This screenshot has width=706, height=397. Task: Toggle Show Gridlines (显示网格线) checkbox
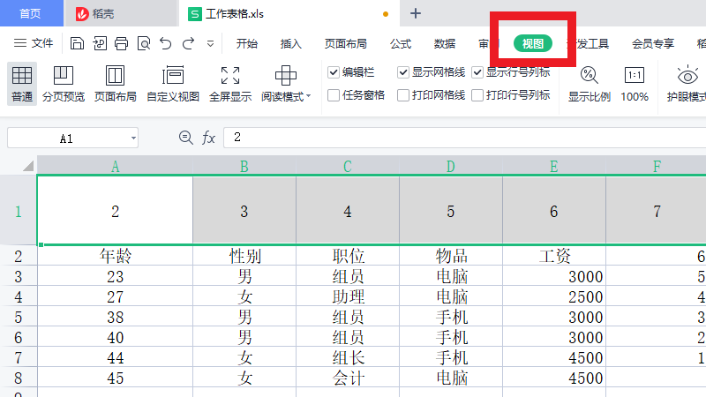[x=403, y=72]
